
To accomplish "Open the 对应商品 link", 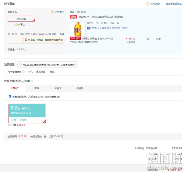I will point(59,12).
